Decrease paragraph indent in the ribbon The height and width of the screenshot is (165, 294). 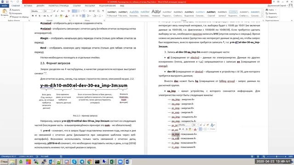point(90,11)
